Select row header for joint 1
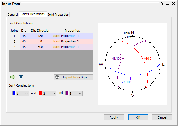This screenshot has width=178, height=126. pos(14,36)
